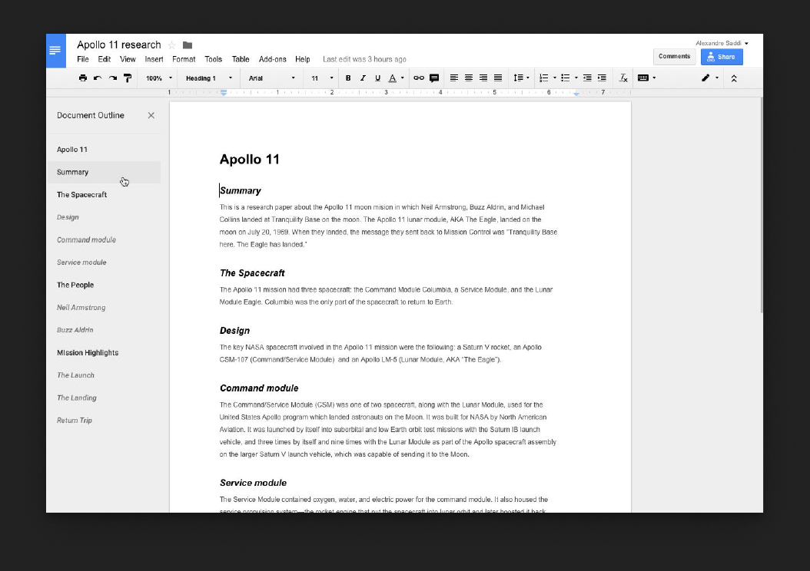Toggle bold formatting
Screen dimensions: 810x571
tap(348, 78)
